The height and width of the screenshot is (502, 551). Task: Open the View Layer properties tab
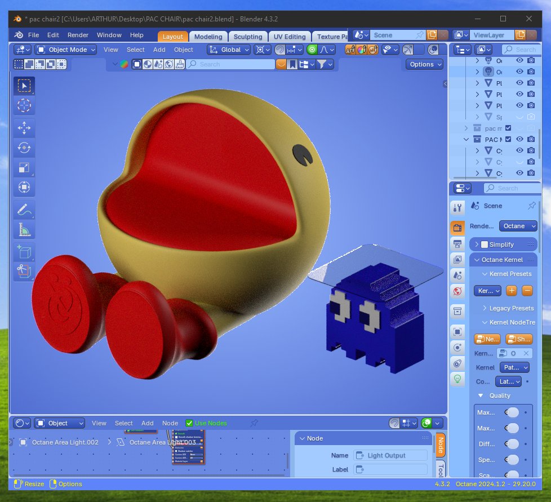[x=457, y=260]
